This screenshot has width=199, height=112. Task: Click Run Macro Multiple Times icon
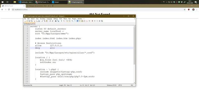pos(99,21)
